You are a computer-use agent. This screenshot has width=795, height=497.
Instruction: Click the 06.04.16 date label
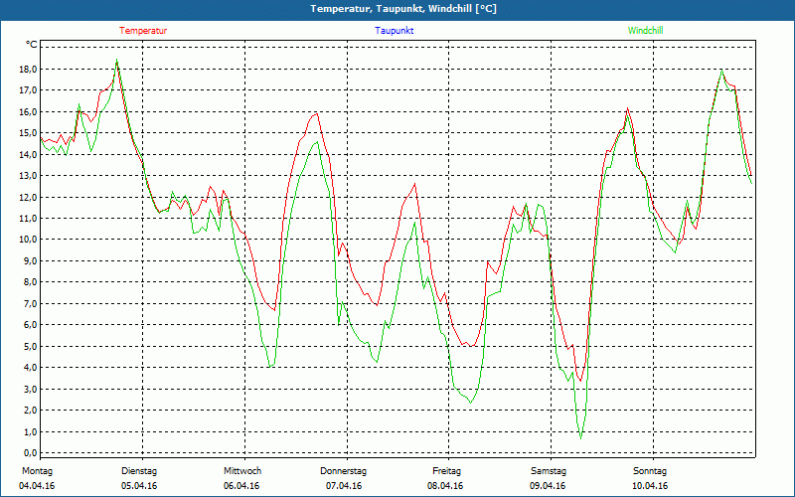(x=241, y=486)
